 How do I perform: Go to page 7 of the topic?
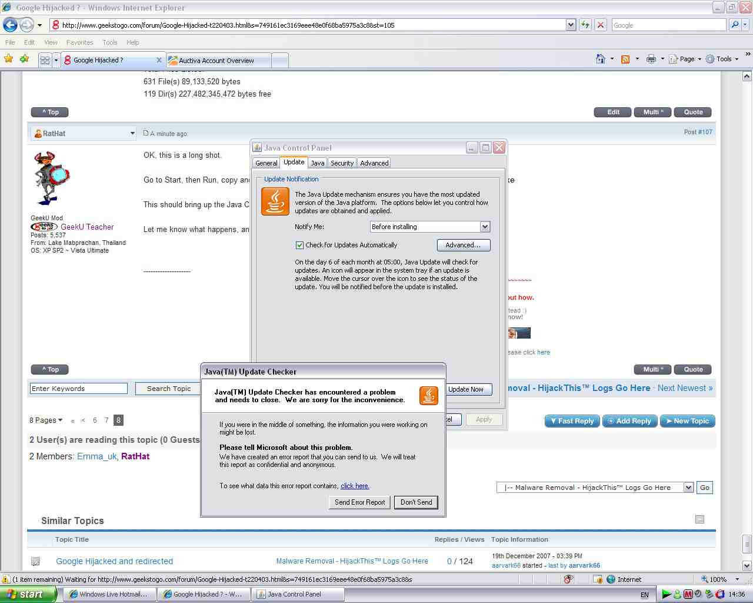point(106,420)
